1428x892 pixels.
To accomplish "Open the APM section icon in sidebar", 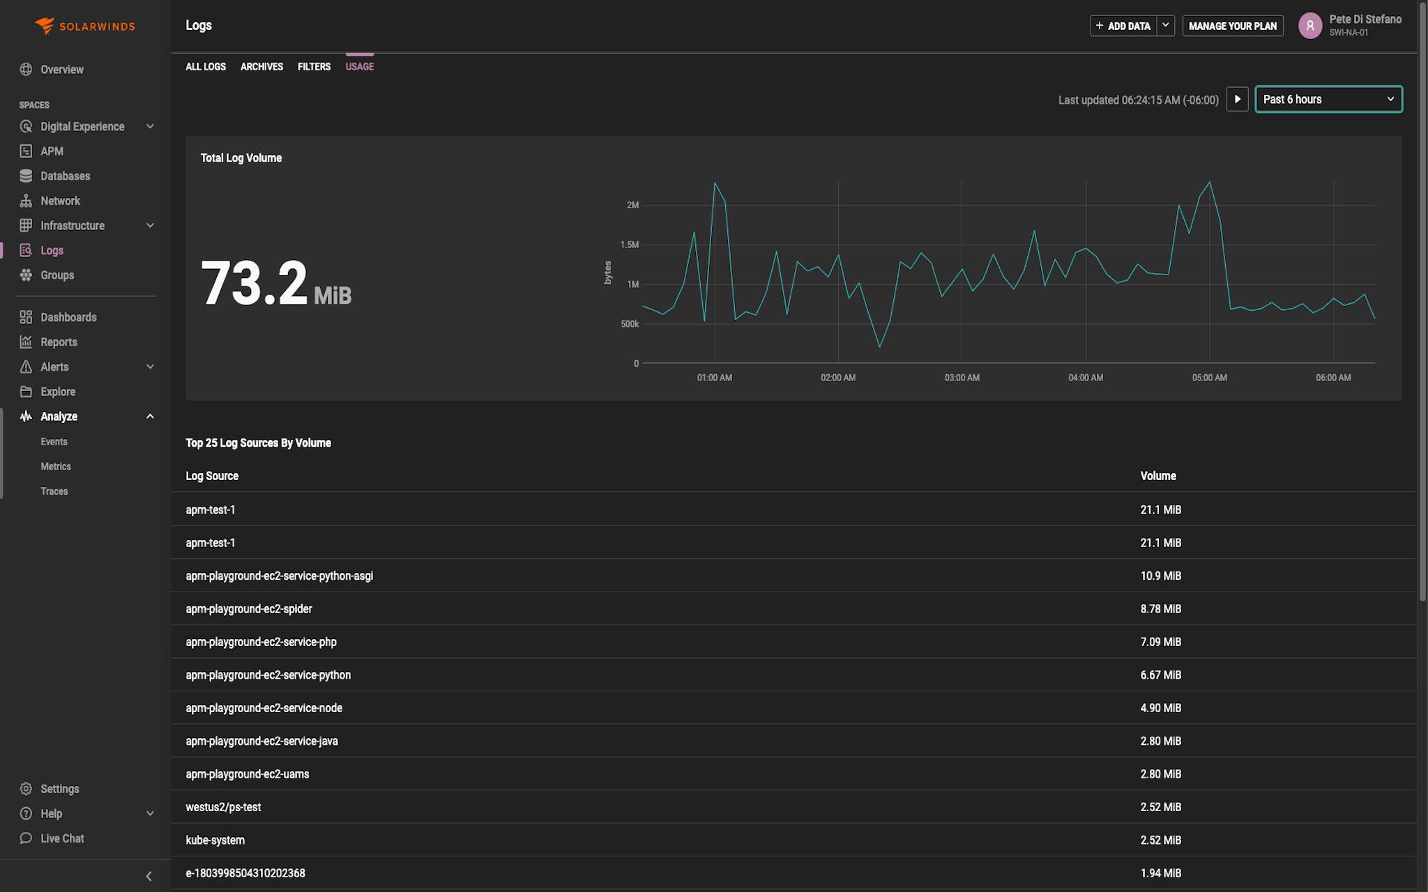I will pos(26,151).
